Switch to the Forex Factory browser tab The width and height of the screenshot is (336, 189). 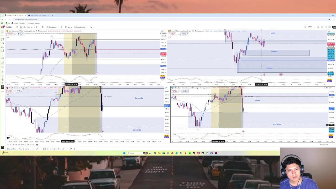39,15
